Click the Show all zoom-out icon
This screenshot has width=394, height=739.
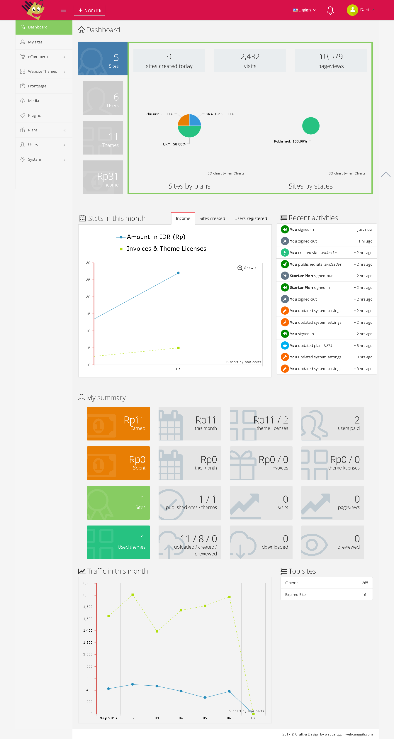point(240,268)
